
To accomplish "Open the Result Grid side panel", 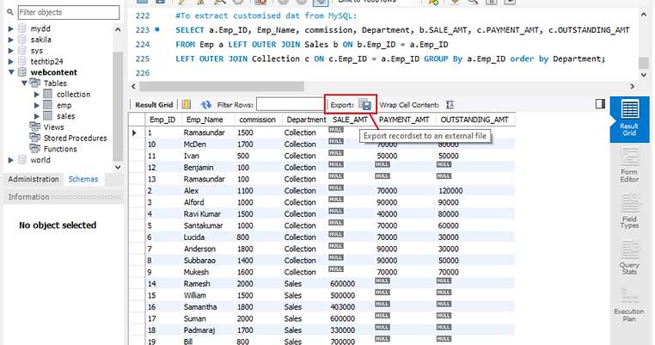I will [629, 120].
